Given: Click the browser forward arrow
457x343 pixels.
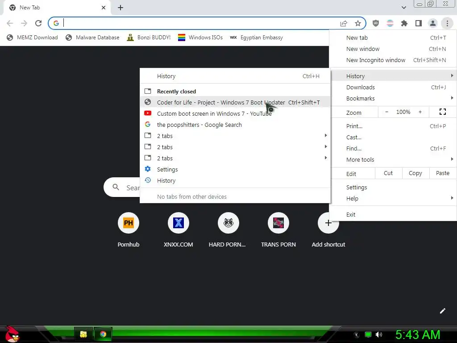Looking at the screenshot, I should coord(24,23).
